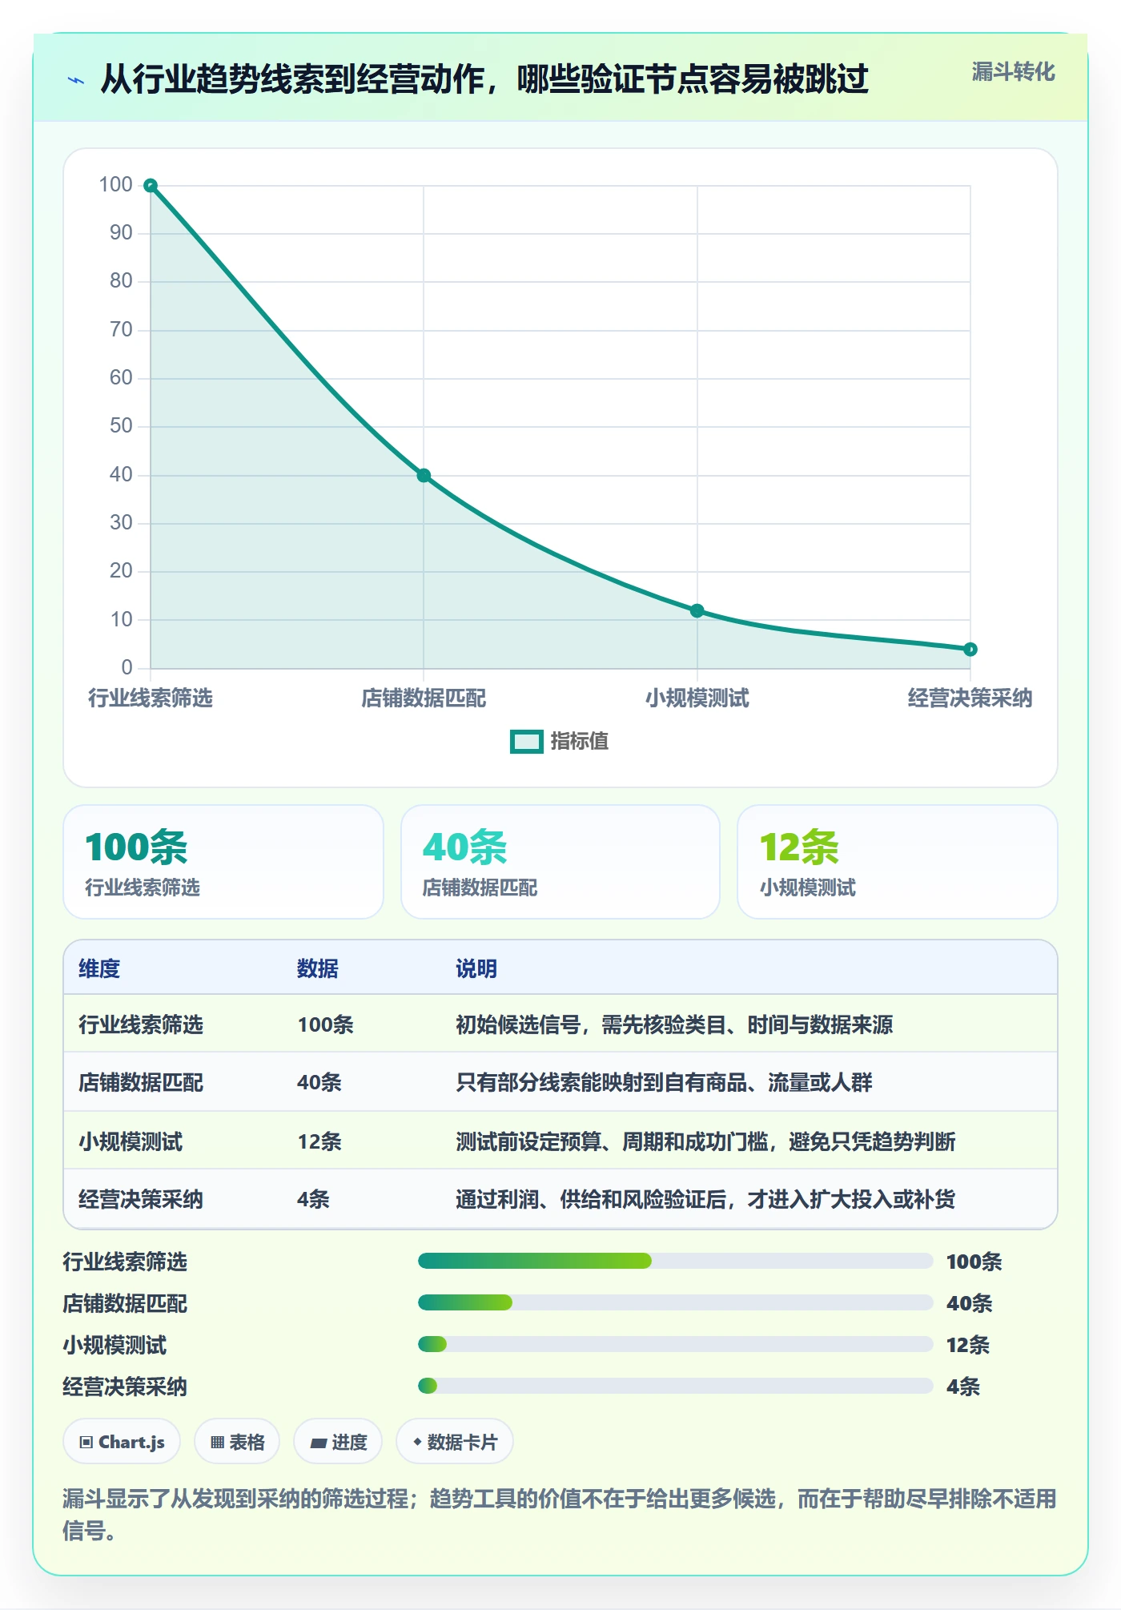Click the 4条 cell in the table
This screenshot has height=1610, width=1121.
point(314,1199)
